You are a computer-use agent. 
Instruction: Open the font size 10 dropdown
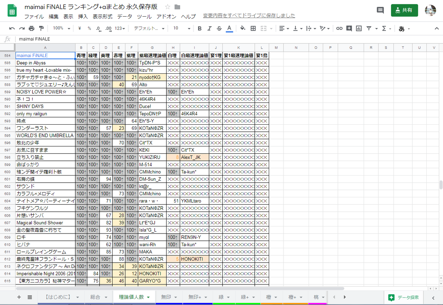point(182,28)
